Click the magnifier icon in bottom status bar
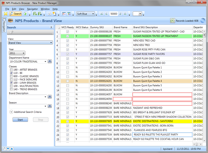208x153 pixels. click(4, 149)
